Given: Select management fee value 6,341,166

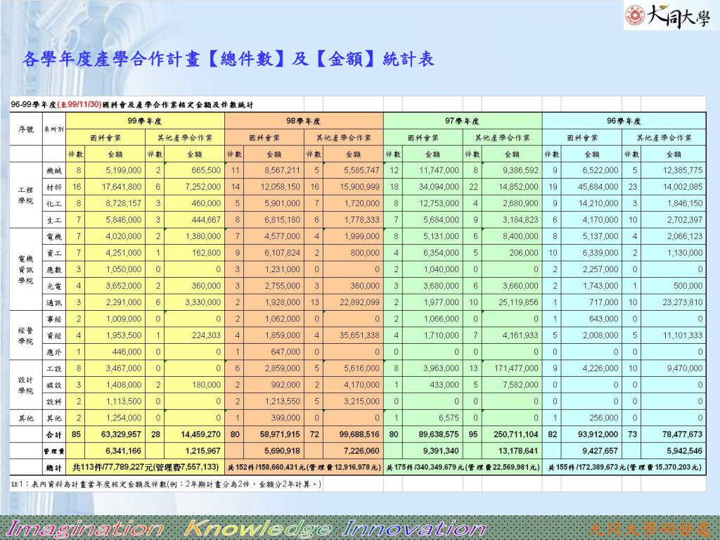Looking at the screenshot, I should [124, 451].
